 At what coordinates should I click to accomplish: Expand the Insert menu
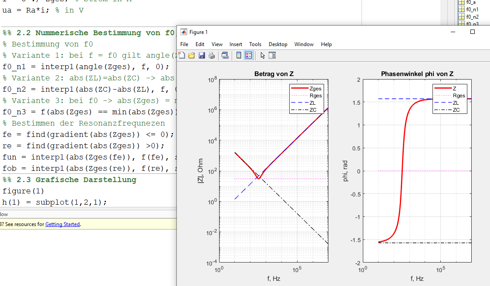(x=236, y=44)
